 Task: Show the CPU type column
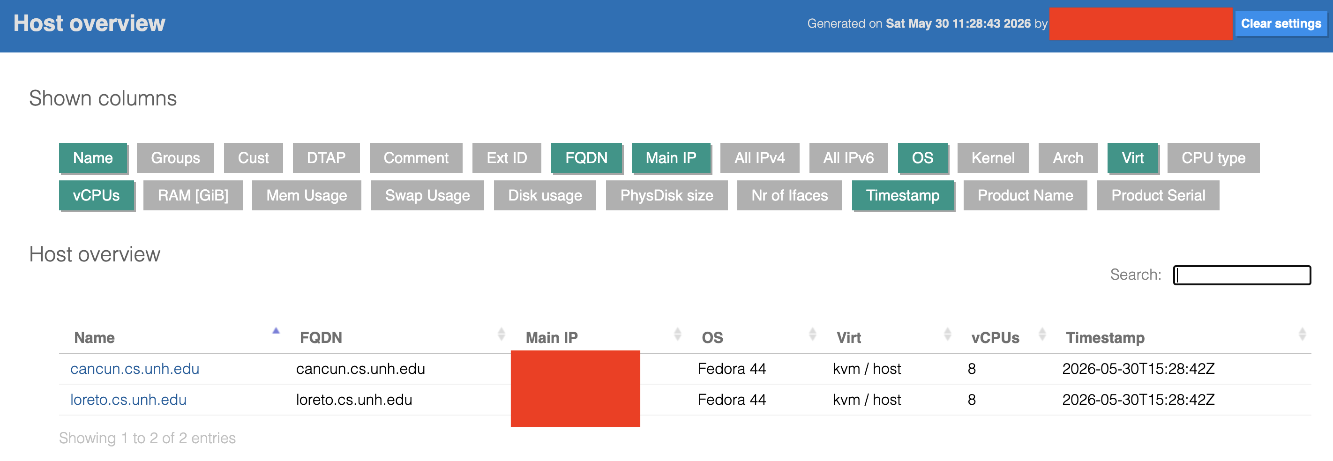coord(1213,158)
